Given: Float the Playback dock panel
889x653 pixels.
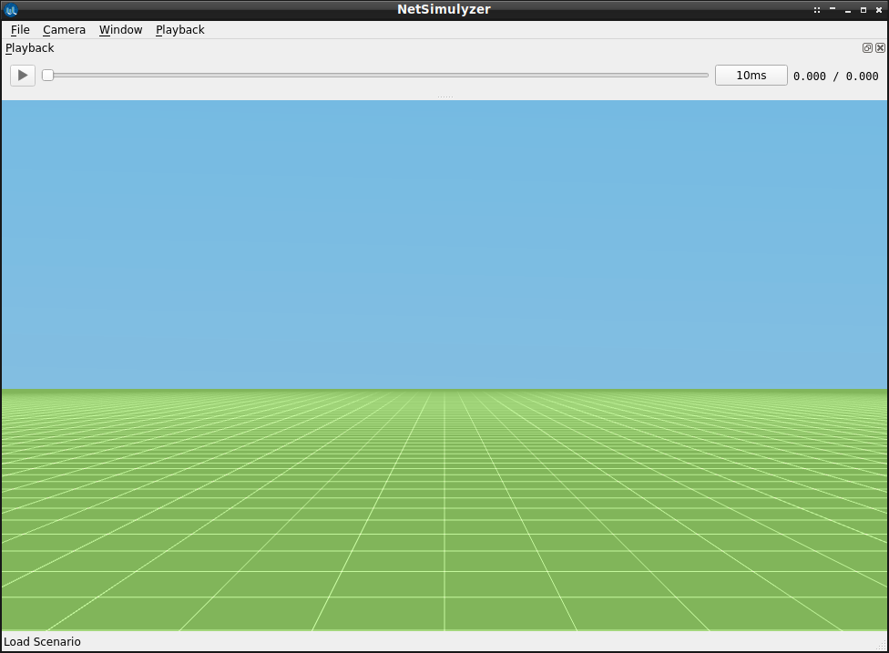Looking at the screenshot, I should (867, 48).
